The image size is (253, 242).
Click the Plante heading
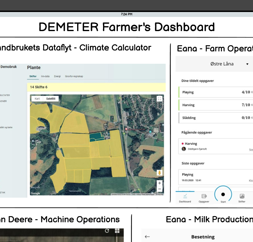click(x=34, y=67)
